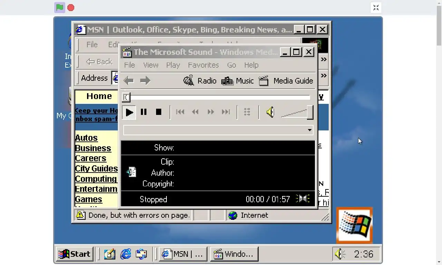
Task: Click the Media Player Forward arrow
Action: point(145,81)
